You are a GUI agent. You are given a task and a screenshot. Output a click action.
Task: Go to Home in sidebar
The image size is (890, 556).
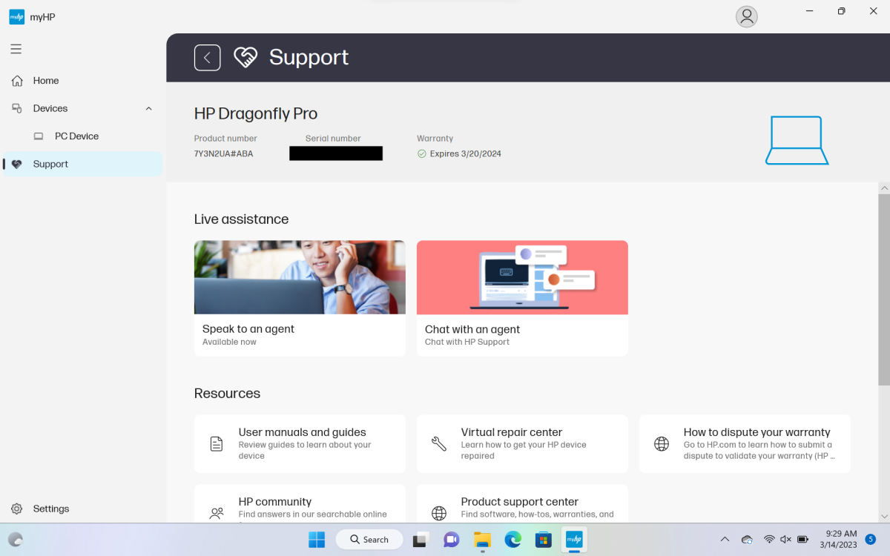(x=82, y=80)
